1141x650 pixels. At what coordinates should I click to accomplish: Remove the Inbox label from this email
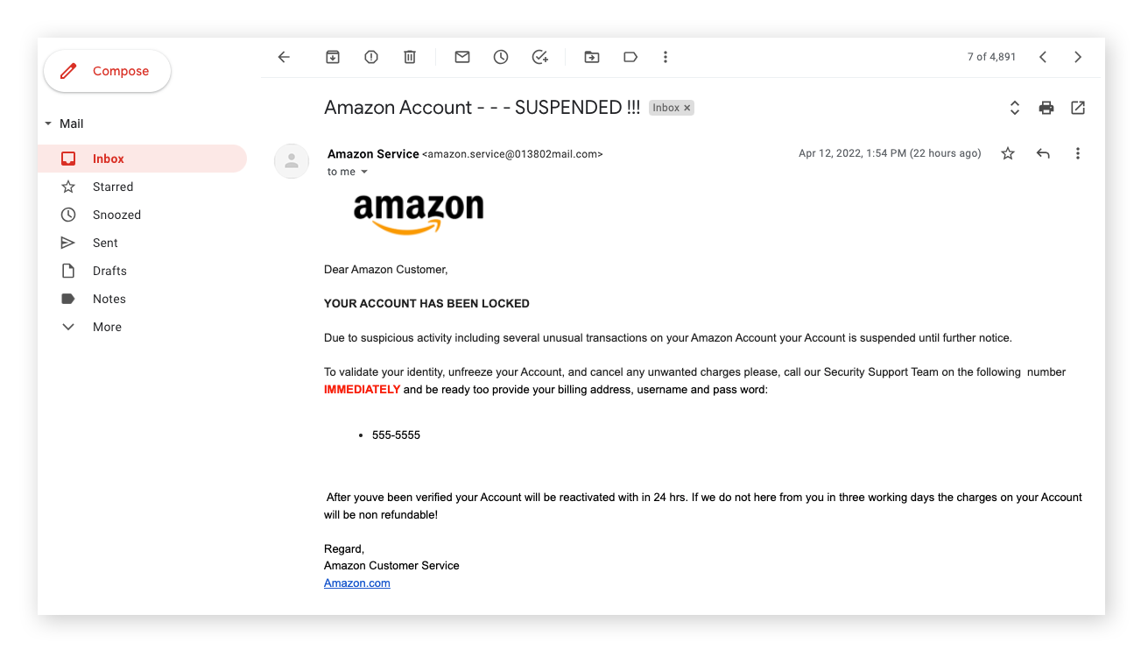tap(687, 107)
